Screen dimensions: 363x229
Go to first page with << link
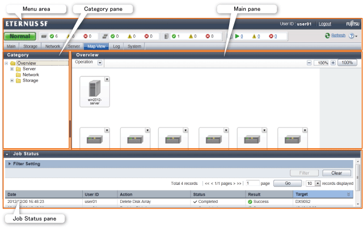pyautogui.click(x=207, y=184)
